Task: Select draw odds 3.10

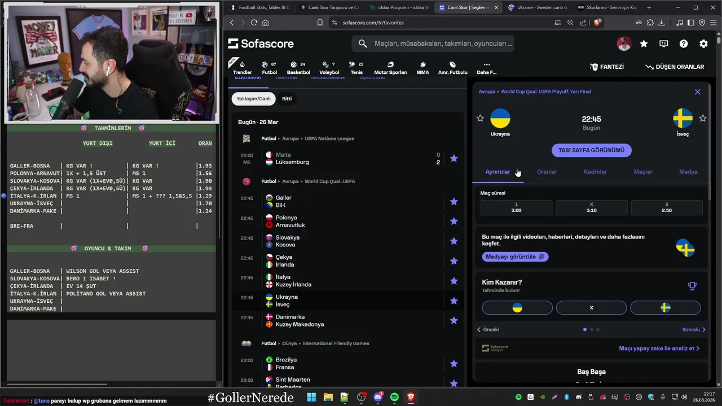Action: [591, 208]
